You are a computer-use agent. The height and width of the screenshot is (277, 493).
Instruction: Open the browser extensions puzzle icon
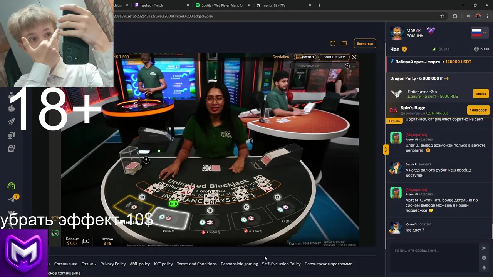(x=455, y=16)
